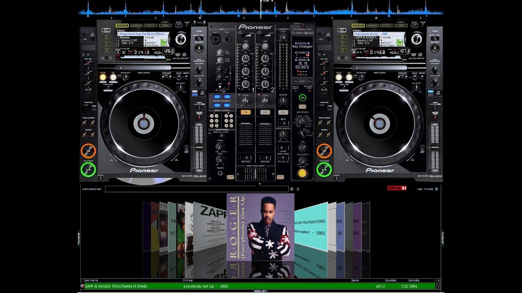Click the right deck RELOOP/EXIT button
The height and width of the screenshot is (293, 522).
click(x=362, y=77)
